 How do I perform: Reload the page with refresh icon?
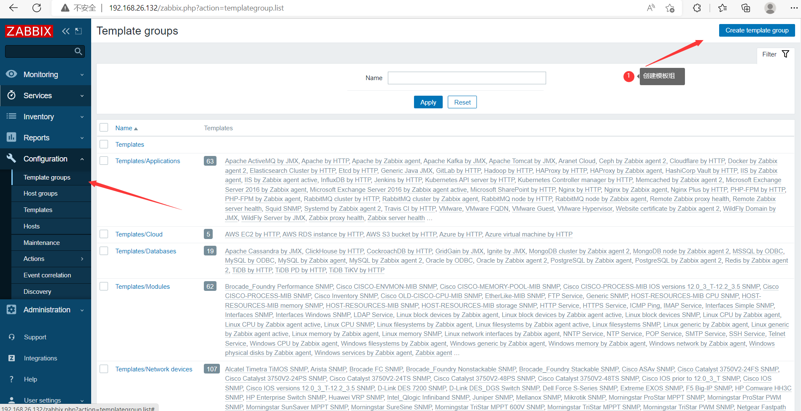coord(37,8)
